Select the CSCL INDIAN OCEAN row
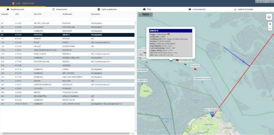This screenshot has height=135, width=274. [67, 104]
